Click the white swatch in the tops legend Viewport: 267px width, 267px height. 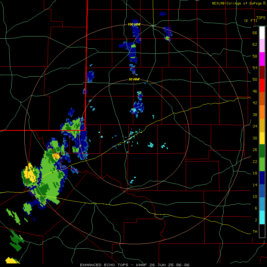pyautogui.click(x=262, y=33)
